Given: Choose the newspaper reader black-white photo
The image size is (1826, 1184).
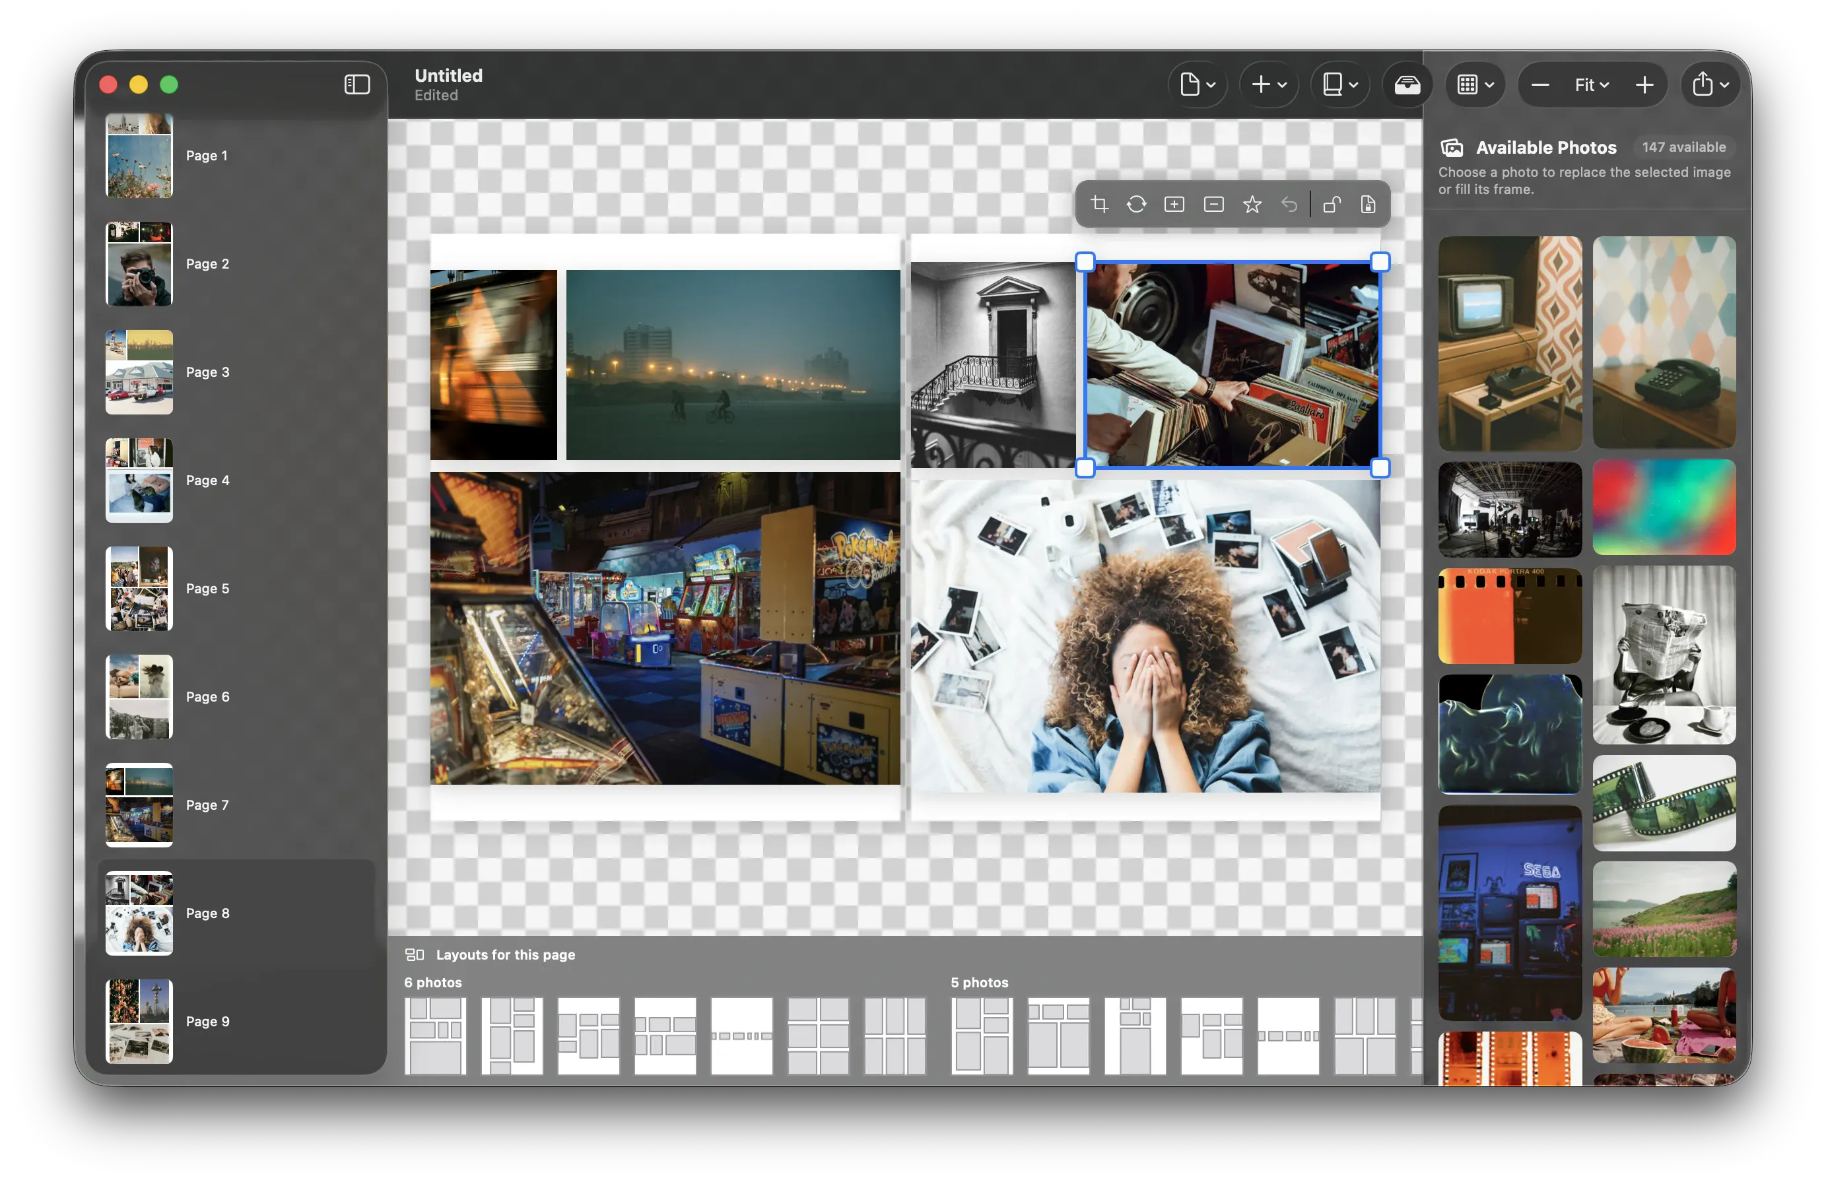Looking at the screenshot, I should pyautogui.click(x=1664, y=655).
